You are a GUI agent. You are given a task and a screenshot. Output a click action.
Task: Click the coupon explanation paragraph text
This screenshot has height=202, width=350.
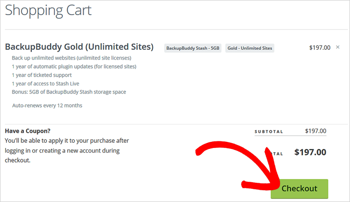click(x=67, y=150)
